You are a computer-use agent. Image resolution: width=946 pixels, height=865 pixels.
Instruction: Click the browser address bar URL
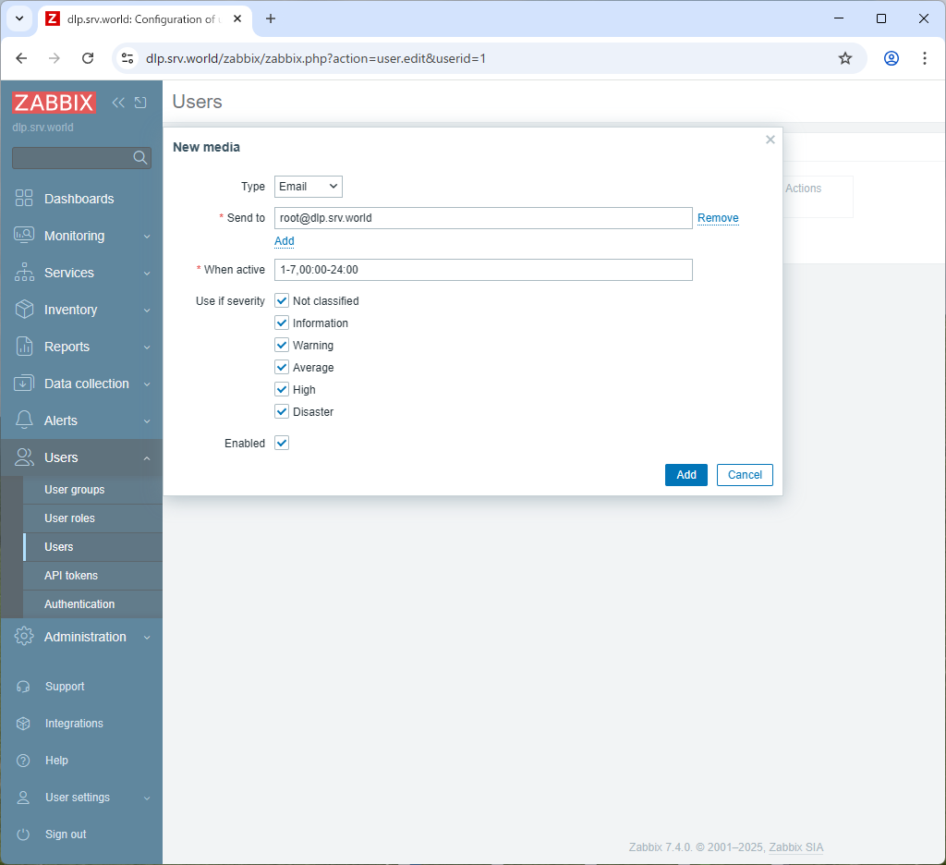(x=316, y=58)
